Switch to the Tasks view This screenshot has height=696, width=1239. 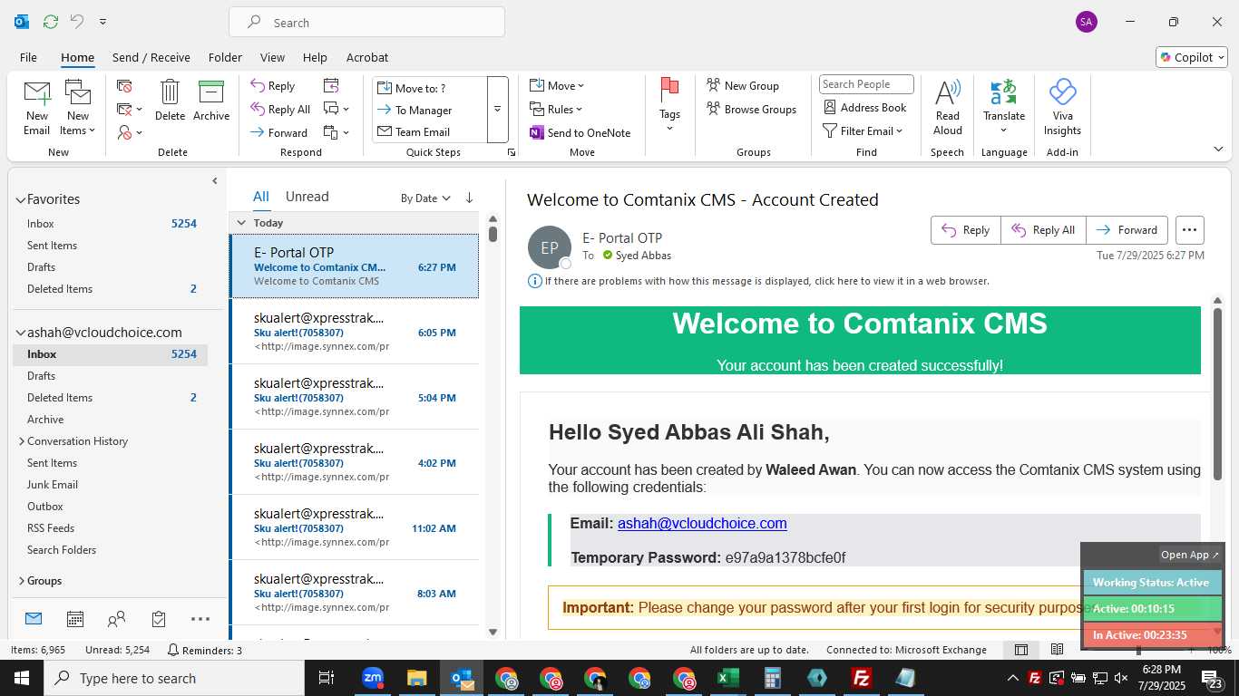pyautogui.click(x=159, y=619)
